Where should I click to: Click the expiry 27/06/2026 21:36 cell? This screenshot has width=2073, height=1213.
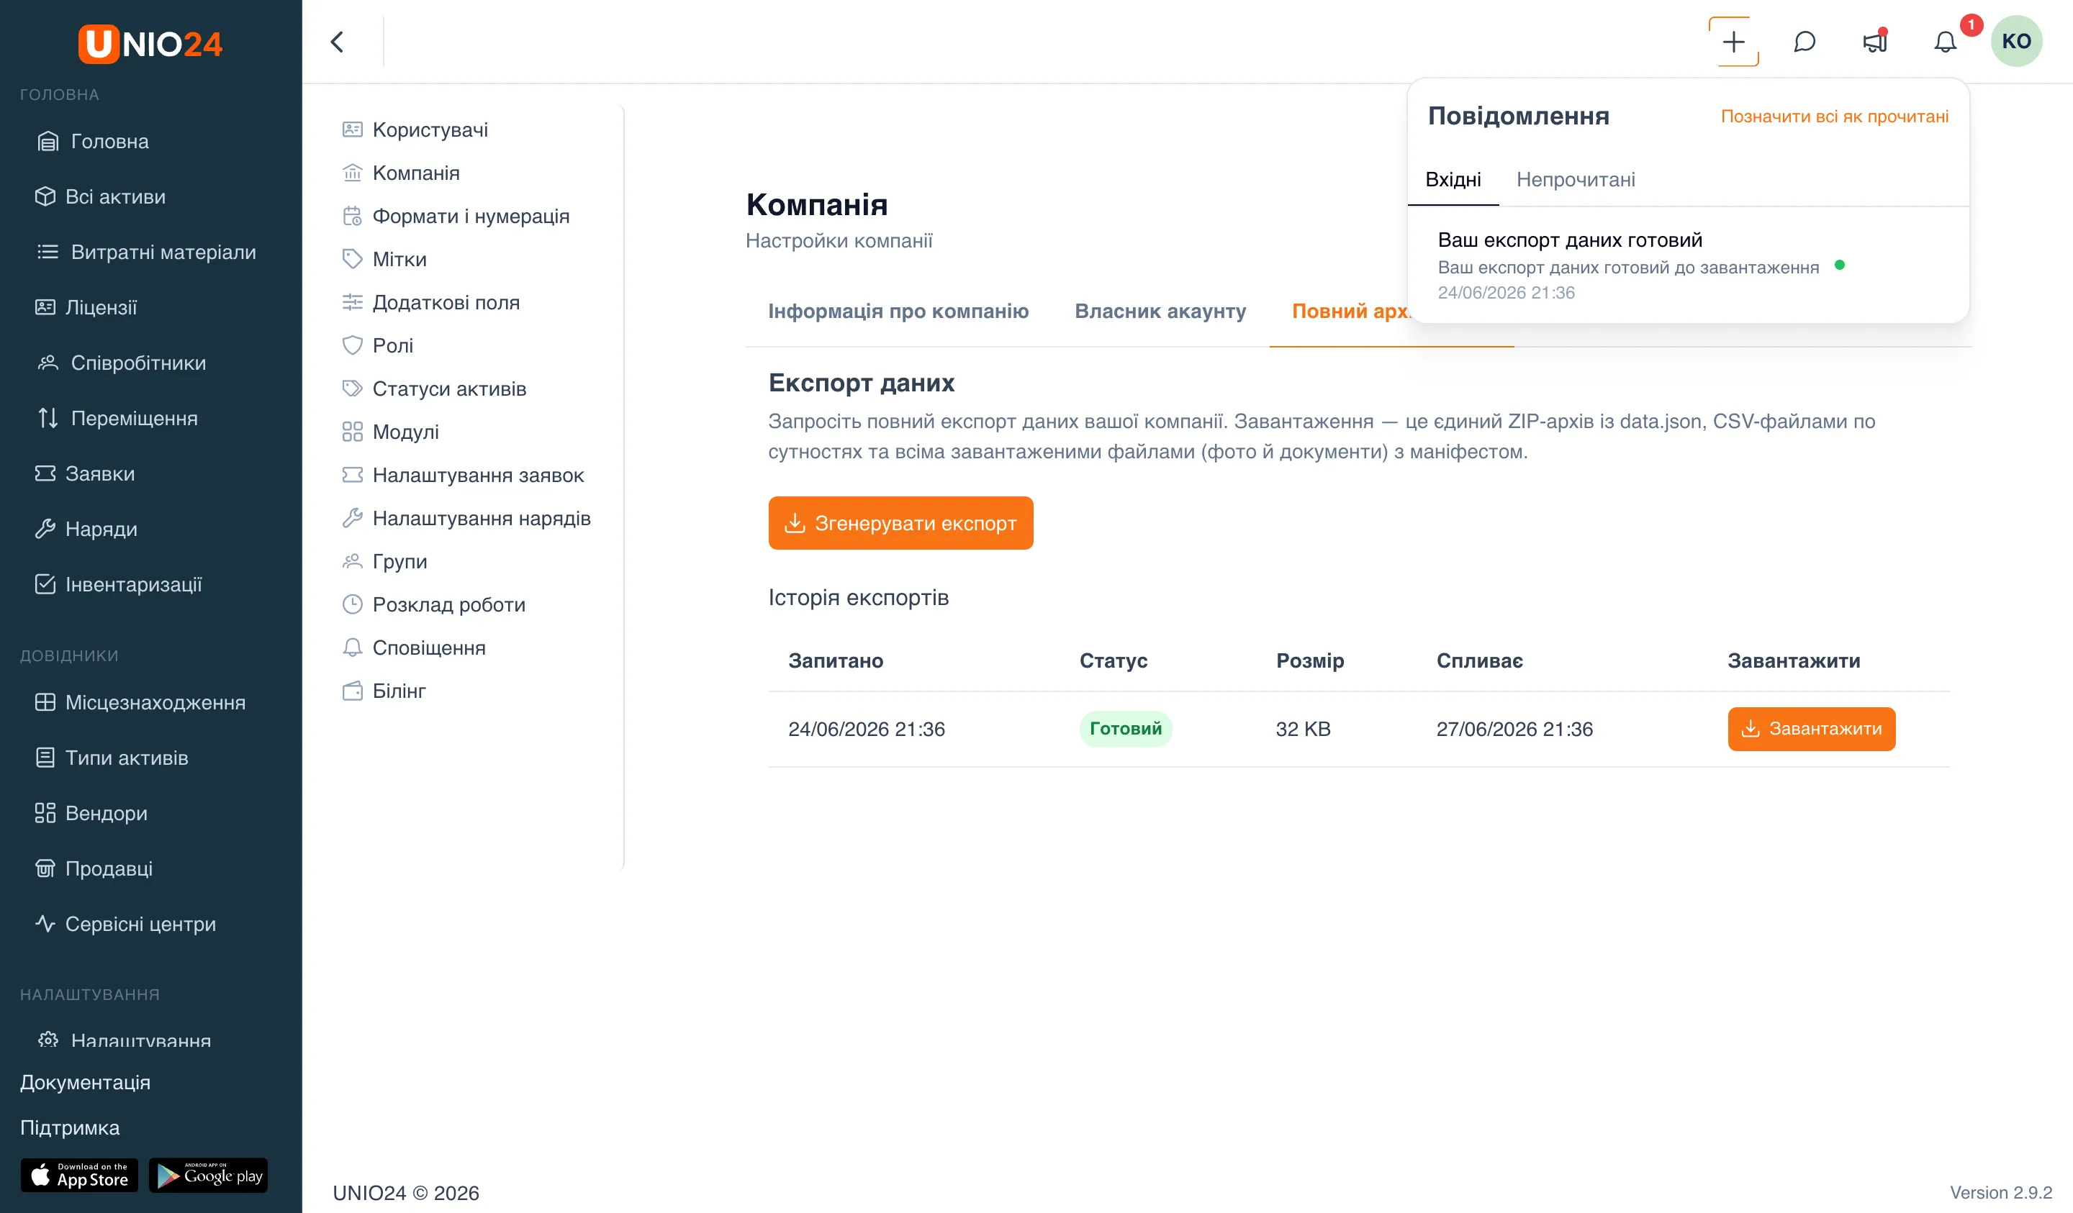1514,730
